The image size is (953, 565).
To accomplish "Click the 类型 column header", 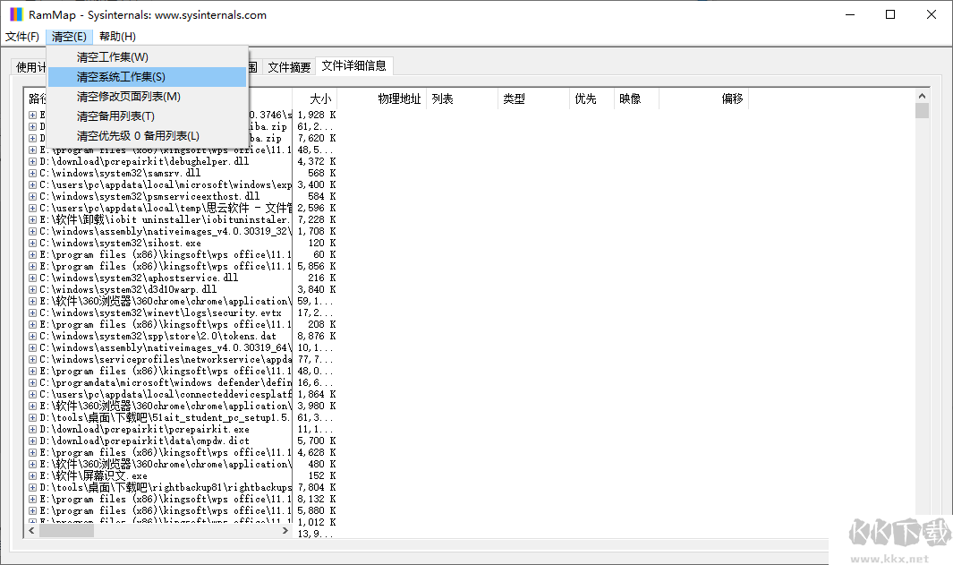I will [515, 98].
